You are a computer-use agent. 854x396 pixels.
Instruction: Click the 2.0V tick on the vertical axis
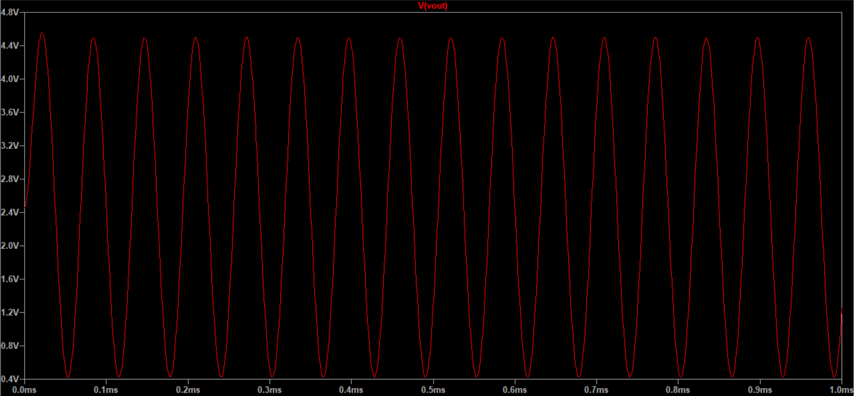(10, 246)
